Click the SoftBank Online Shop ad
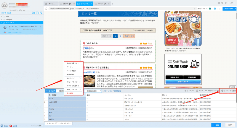 coord(183,69)
